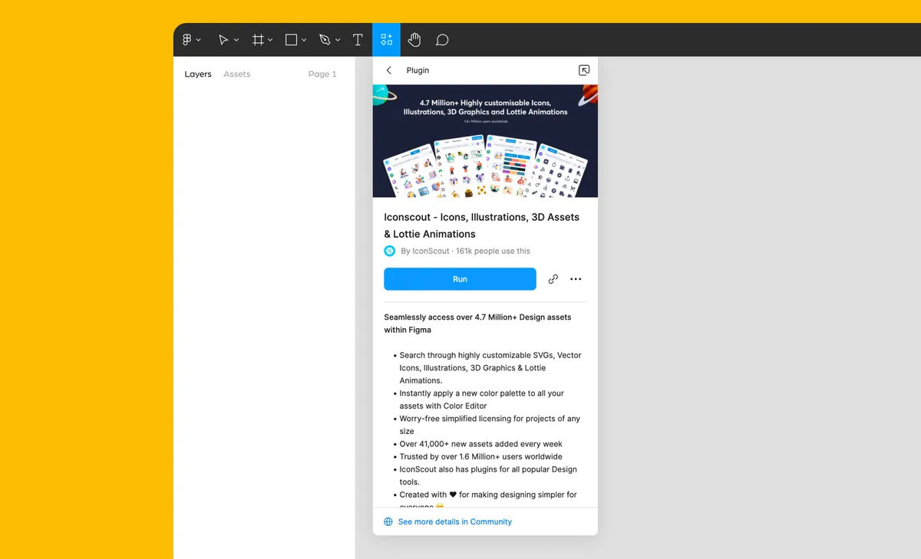Open the Actions/Resources panel in the toolbar
This screenshot has width=921, height=559.
pyautogui.click(x=386, y=39)
